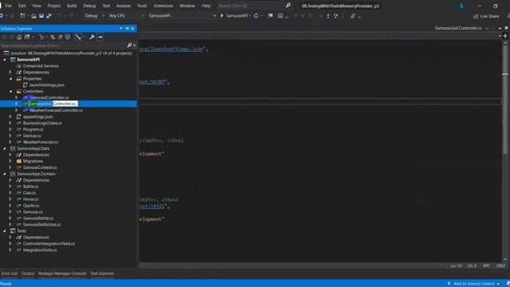Click Switch Views icon in Solution Explorer
510x287 pixels.
coord(27,37)
